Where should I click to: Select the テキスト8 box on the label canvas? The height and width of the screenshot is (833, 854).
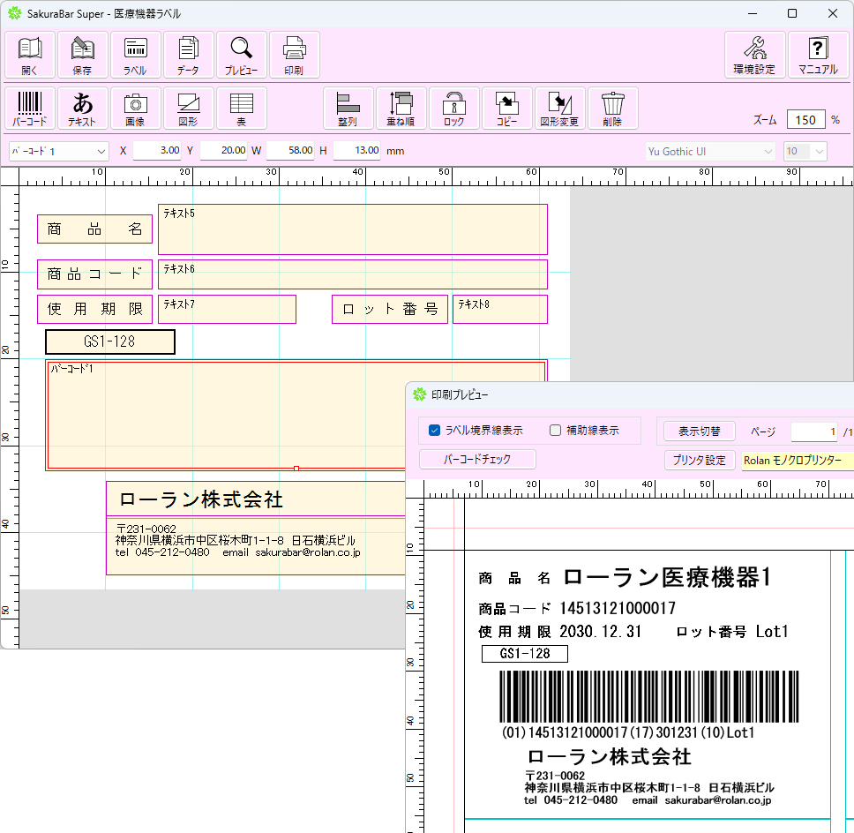(500, 310)
